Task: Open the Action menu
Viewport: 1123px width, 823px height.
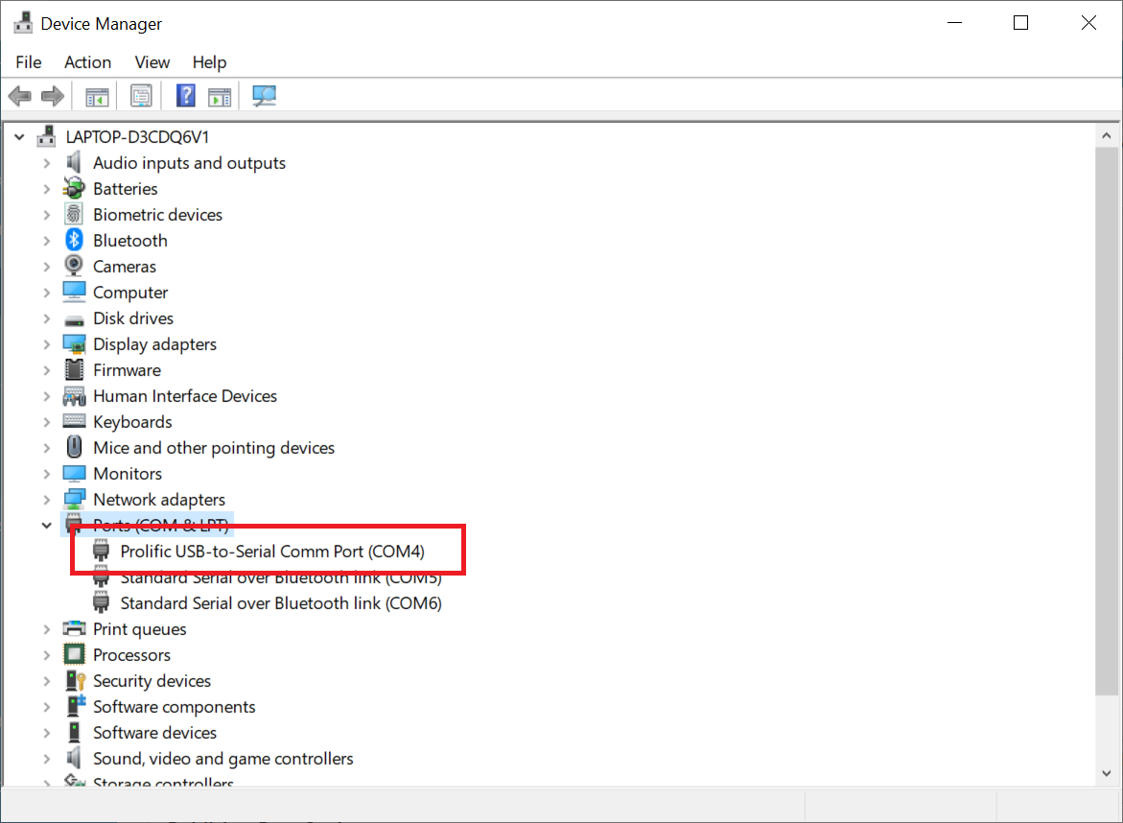Action: 87,62
